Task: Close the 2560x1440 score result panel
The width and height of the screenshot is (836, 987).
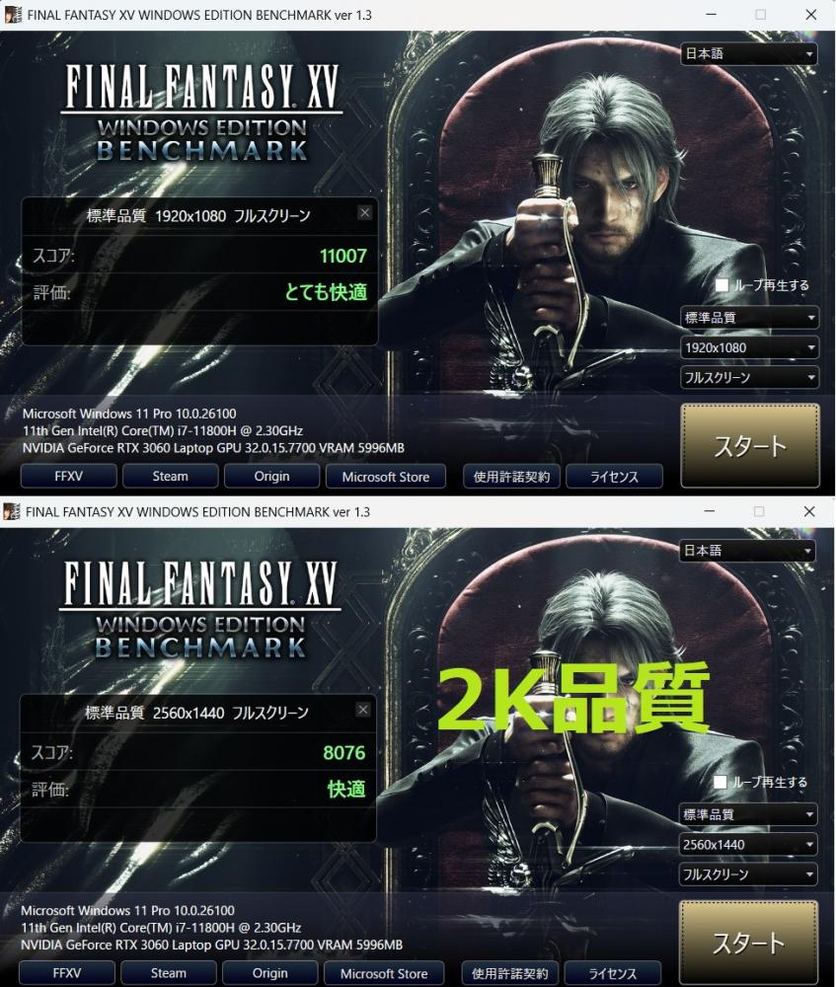Action: (362, 710)
